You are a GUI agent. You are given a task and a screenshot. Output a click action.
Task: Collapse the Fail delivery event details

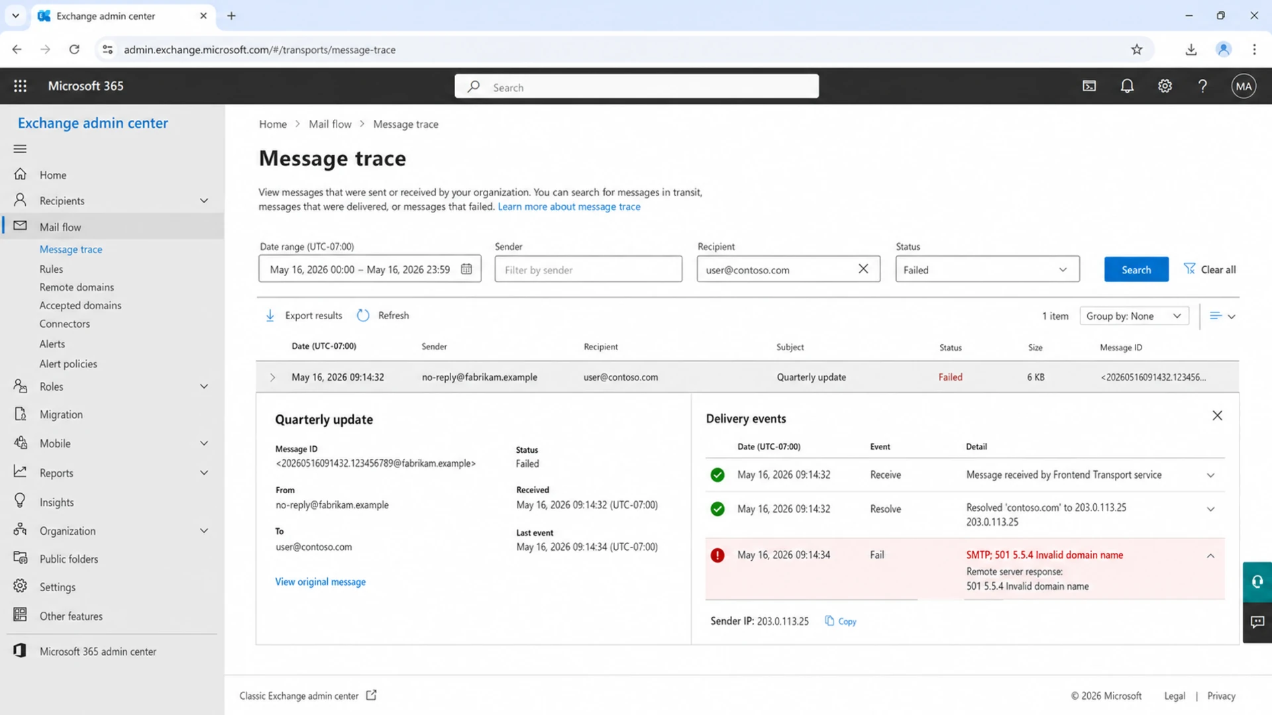(x=1210, y=556)
